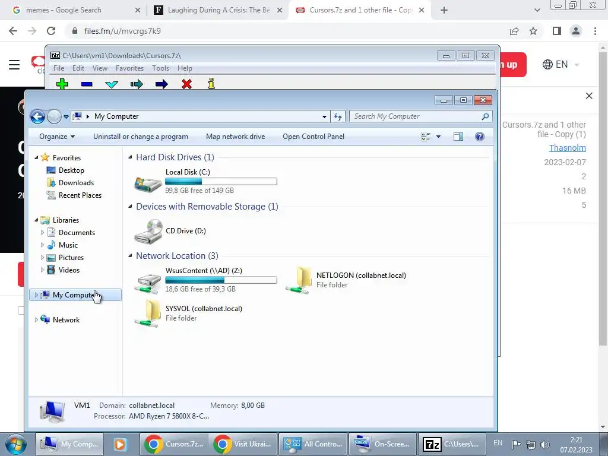Open the address bar history dropdown arrow
Screen dimensions: 608x456
pos(324,116)
